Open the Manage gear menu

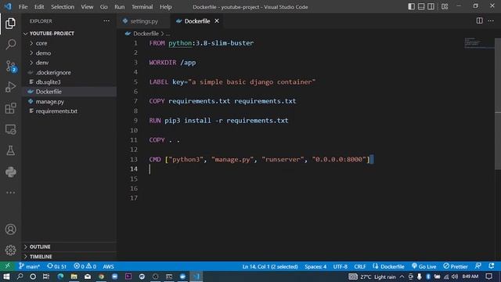tap(10, 250)
